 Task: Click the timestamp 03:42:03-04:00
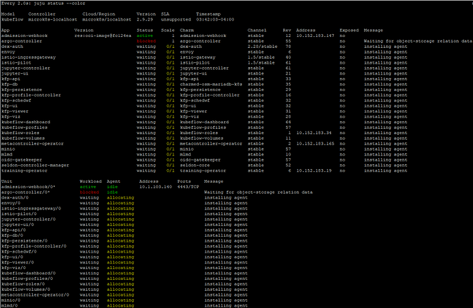[x=215, y=19]
